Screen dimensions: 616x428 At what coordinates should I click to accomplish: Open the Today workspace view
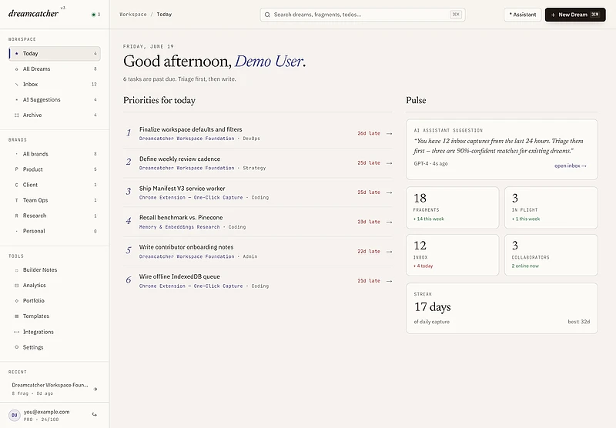pyautogui.click(x=54, y=53)
